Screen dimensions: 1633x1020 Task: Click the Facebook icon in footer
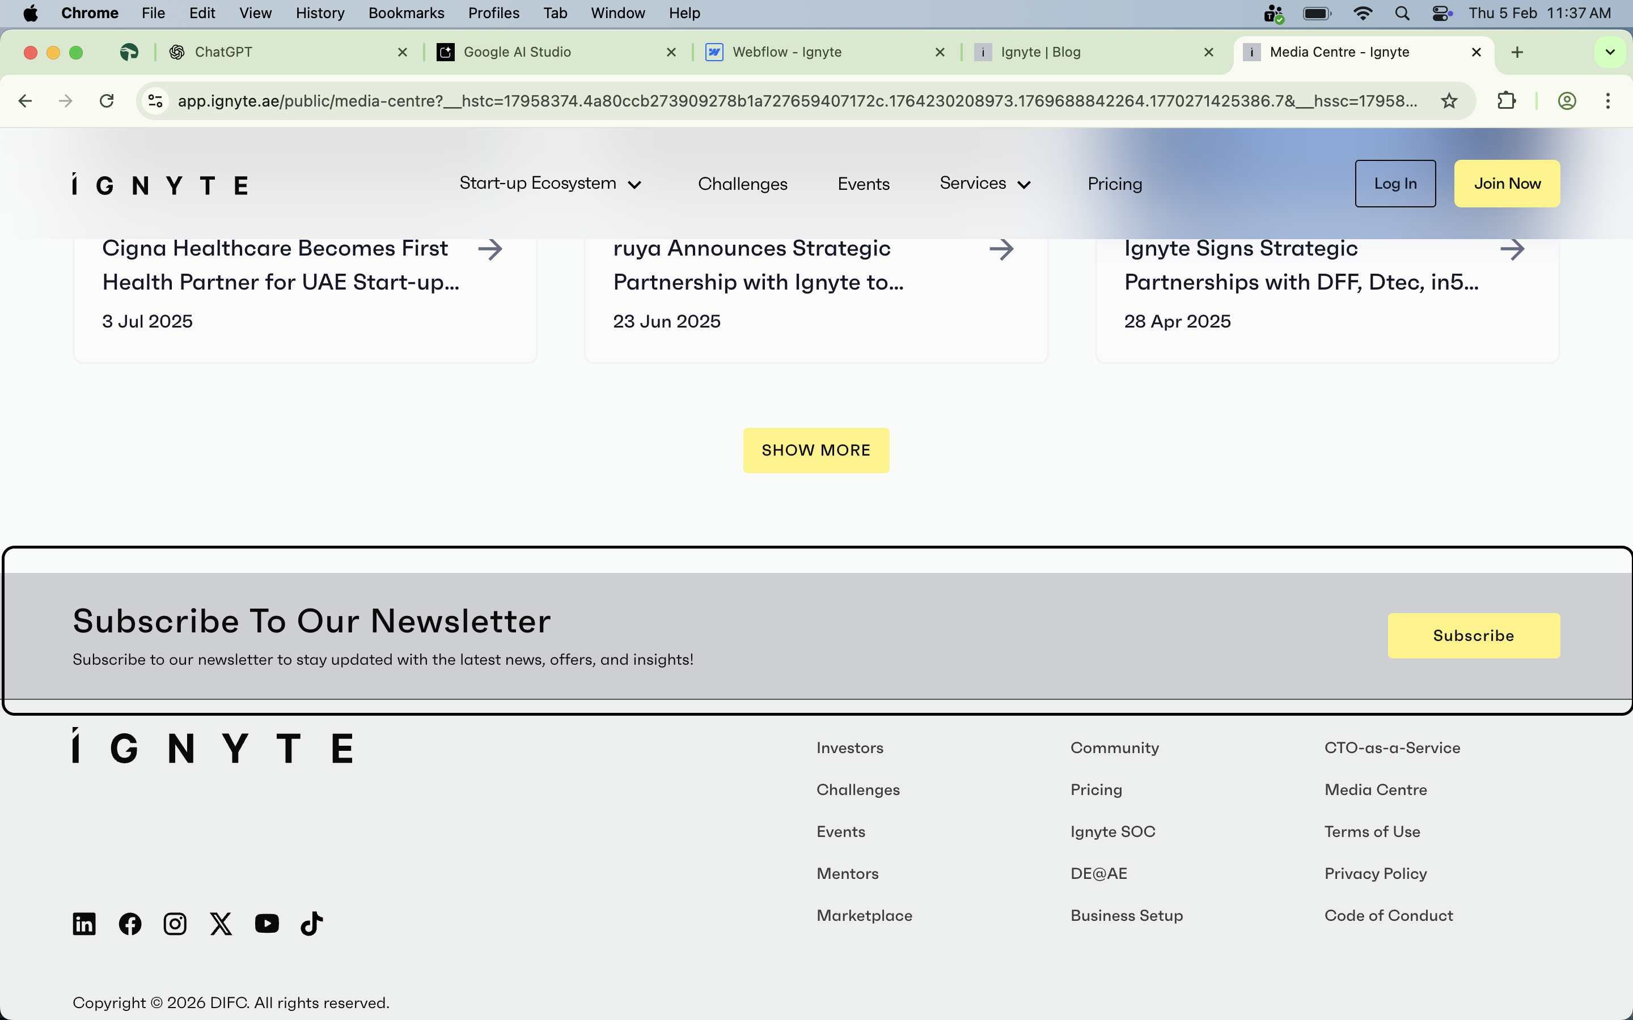(x=130, y=924)
